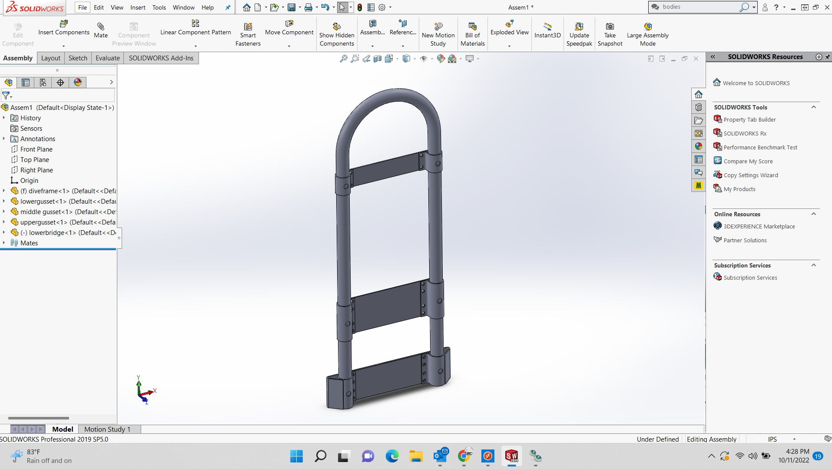Image resolution: width=832 pixels, height=469 pixels.
Task: Expand the History tree node
Action: pyautogui.click(x=4, y=118)
